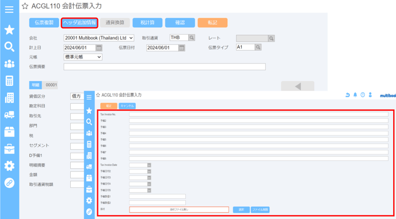Open search icon in the popup window sidebar
This screenshot has height=219, width=396.
point(89,122)
